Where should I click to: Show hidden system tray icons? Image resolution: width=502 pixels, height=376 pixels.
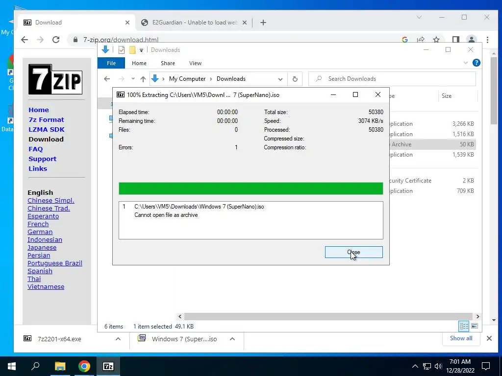[415, 366]
